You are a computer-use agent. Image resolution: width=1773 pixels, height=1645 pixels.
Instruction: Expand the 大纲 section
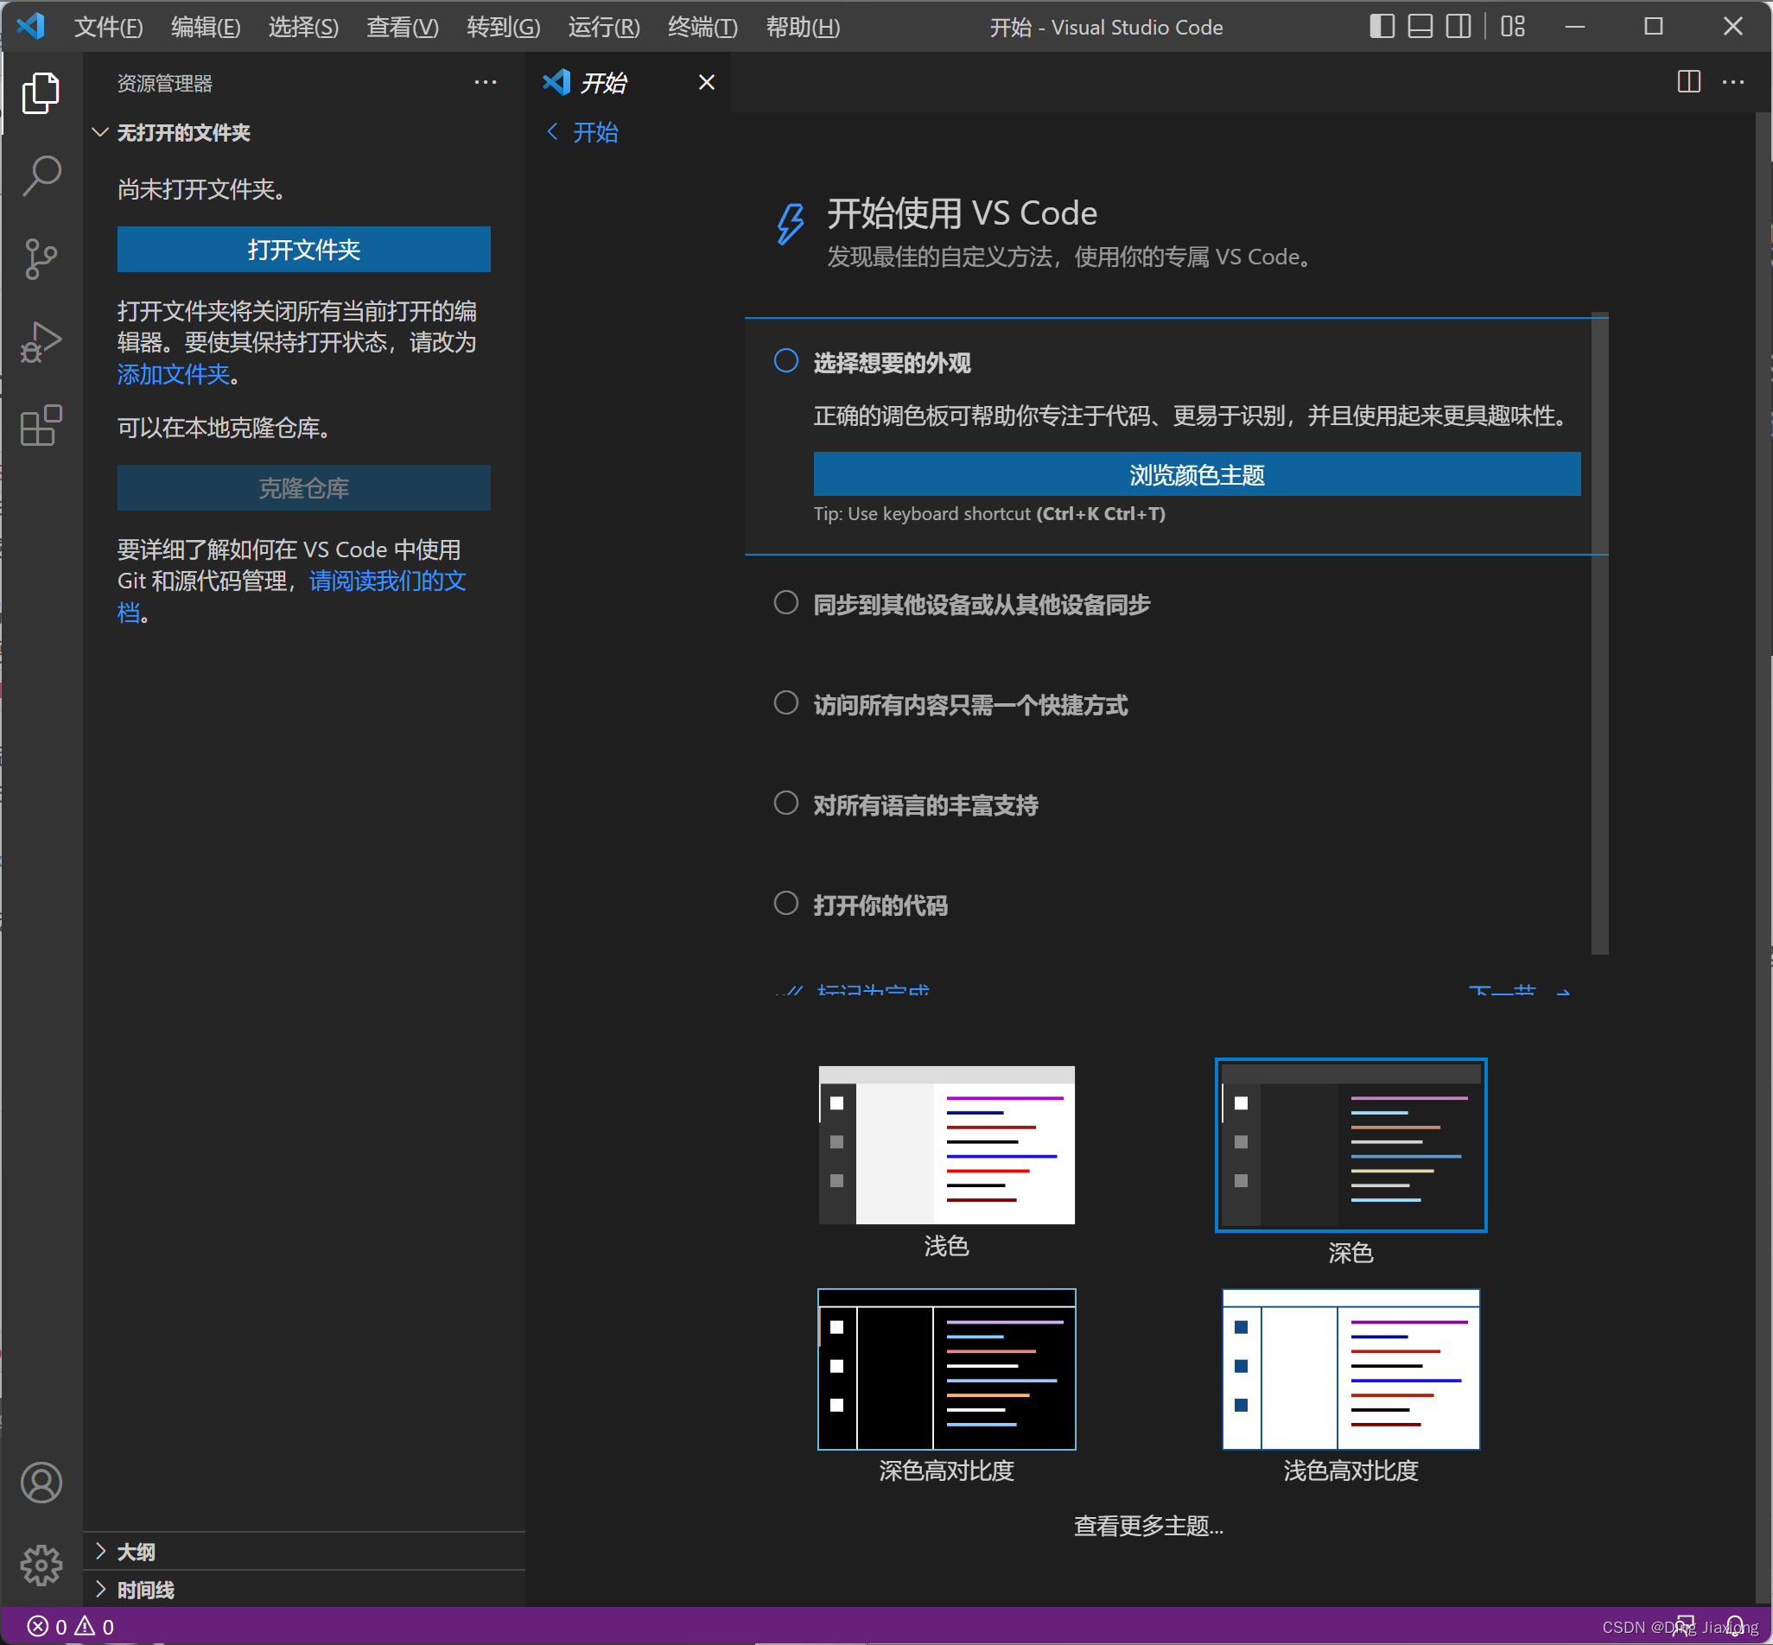pyautogui.click(x=303, y=1552)
